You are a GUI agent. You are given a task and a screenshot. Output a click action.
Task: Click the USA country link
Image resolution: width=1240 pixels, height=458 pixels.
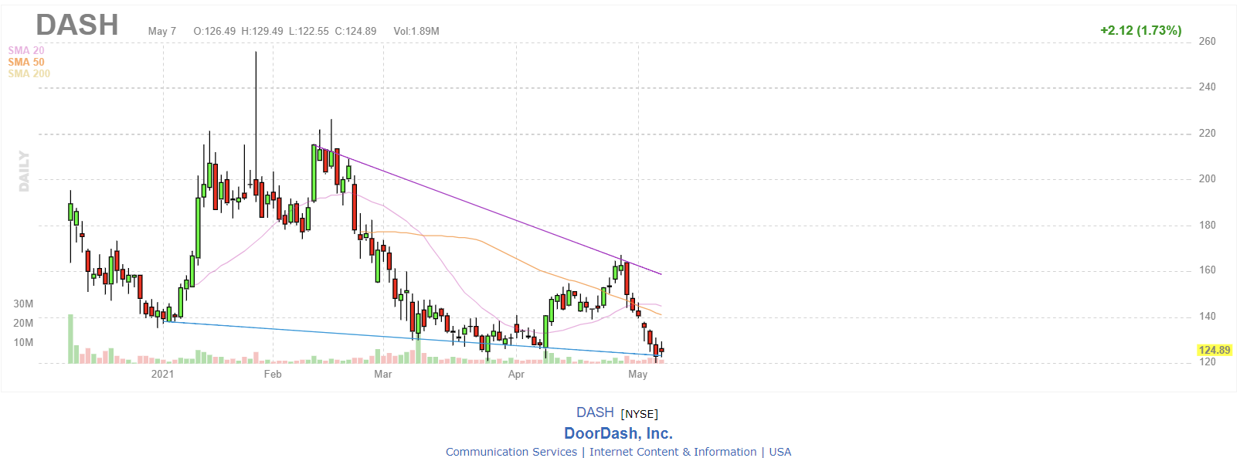[x=780, y=452]
